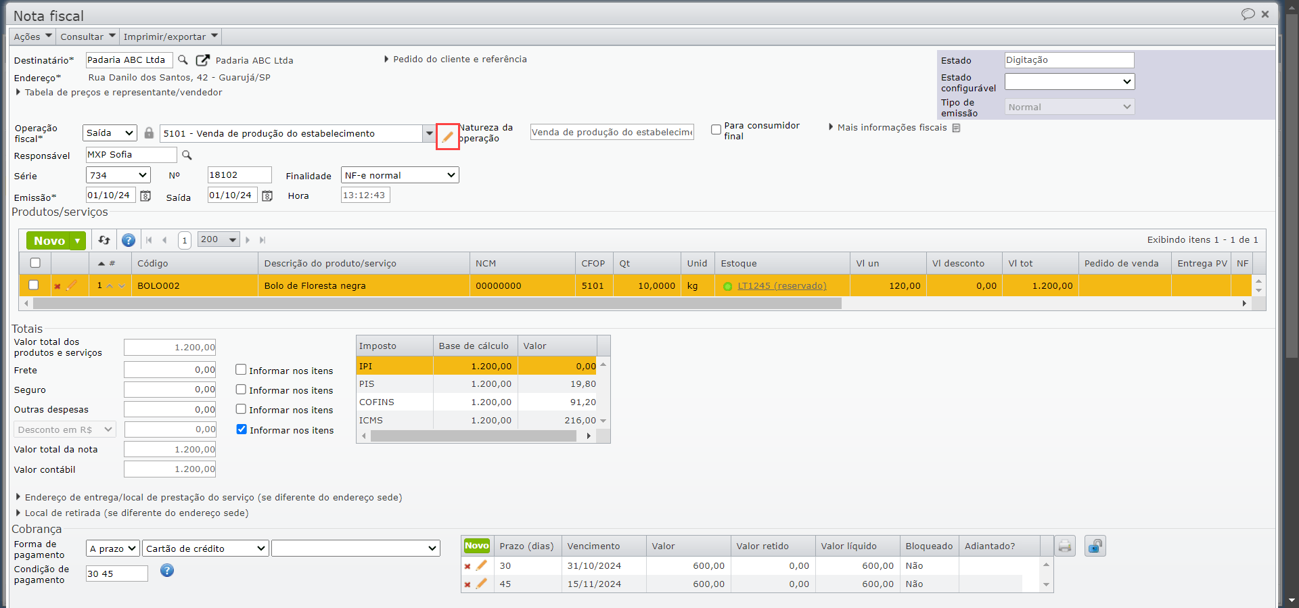Open the Emissão date calendar picker
This screenshot has width=1299, height=608.
point(145,196)
